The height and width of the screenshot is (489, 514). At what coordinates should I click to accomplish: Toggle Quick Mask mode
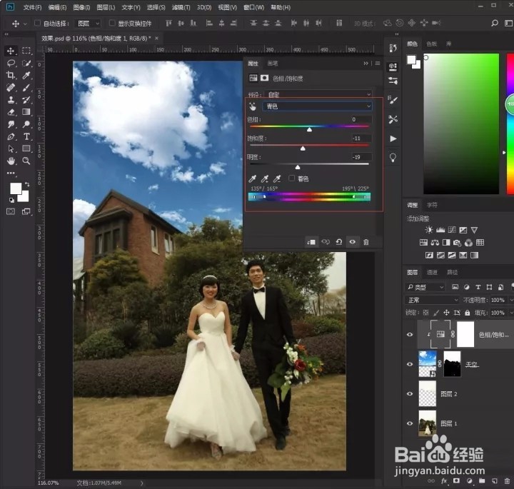11,211
